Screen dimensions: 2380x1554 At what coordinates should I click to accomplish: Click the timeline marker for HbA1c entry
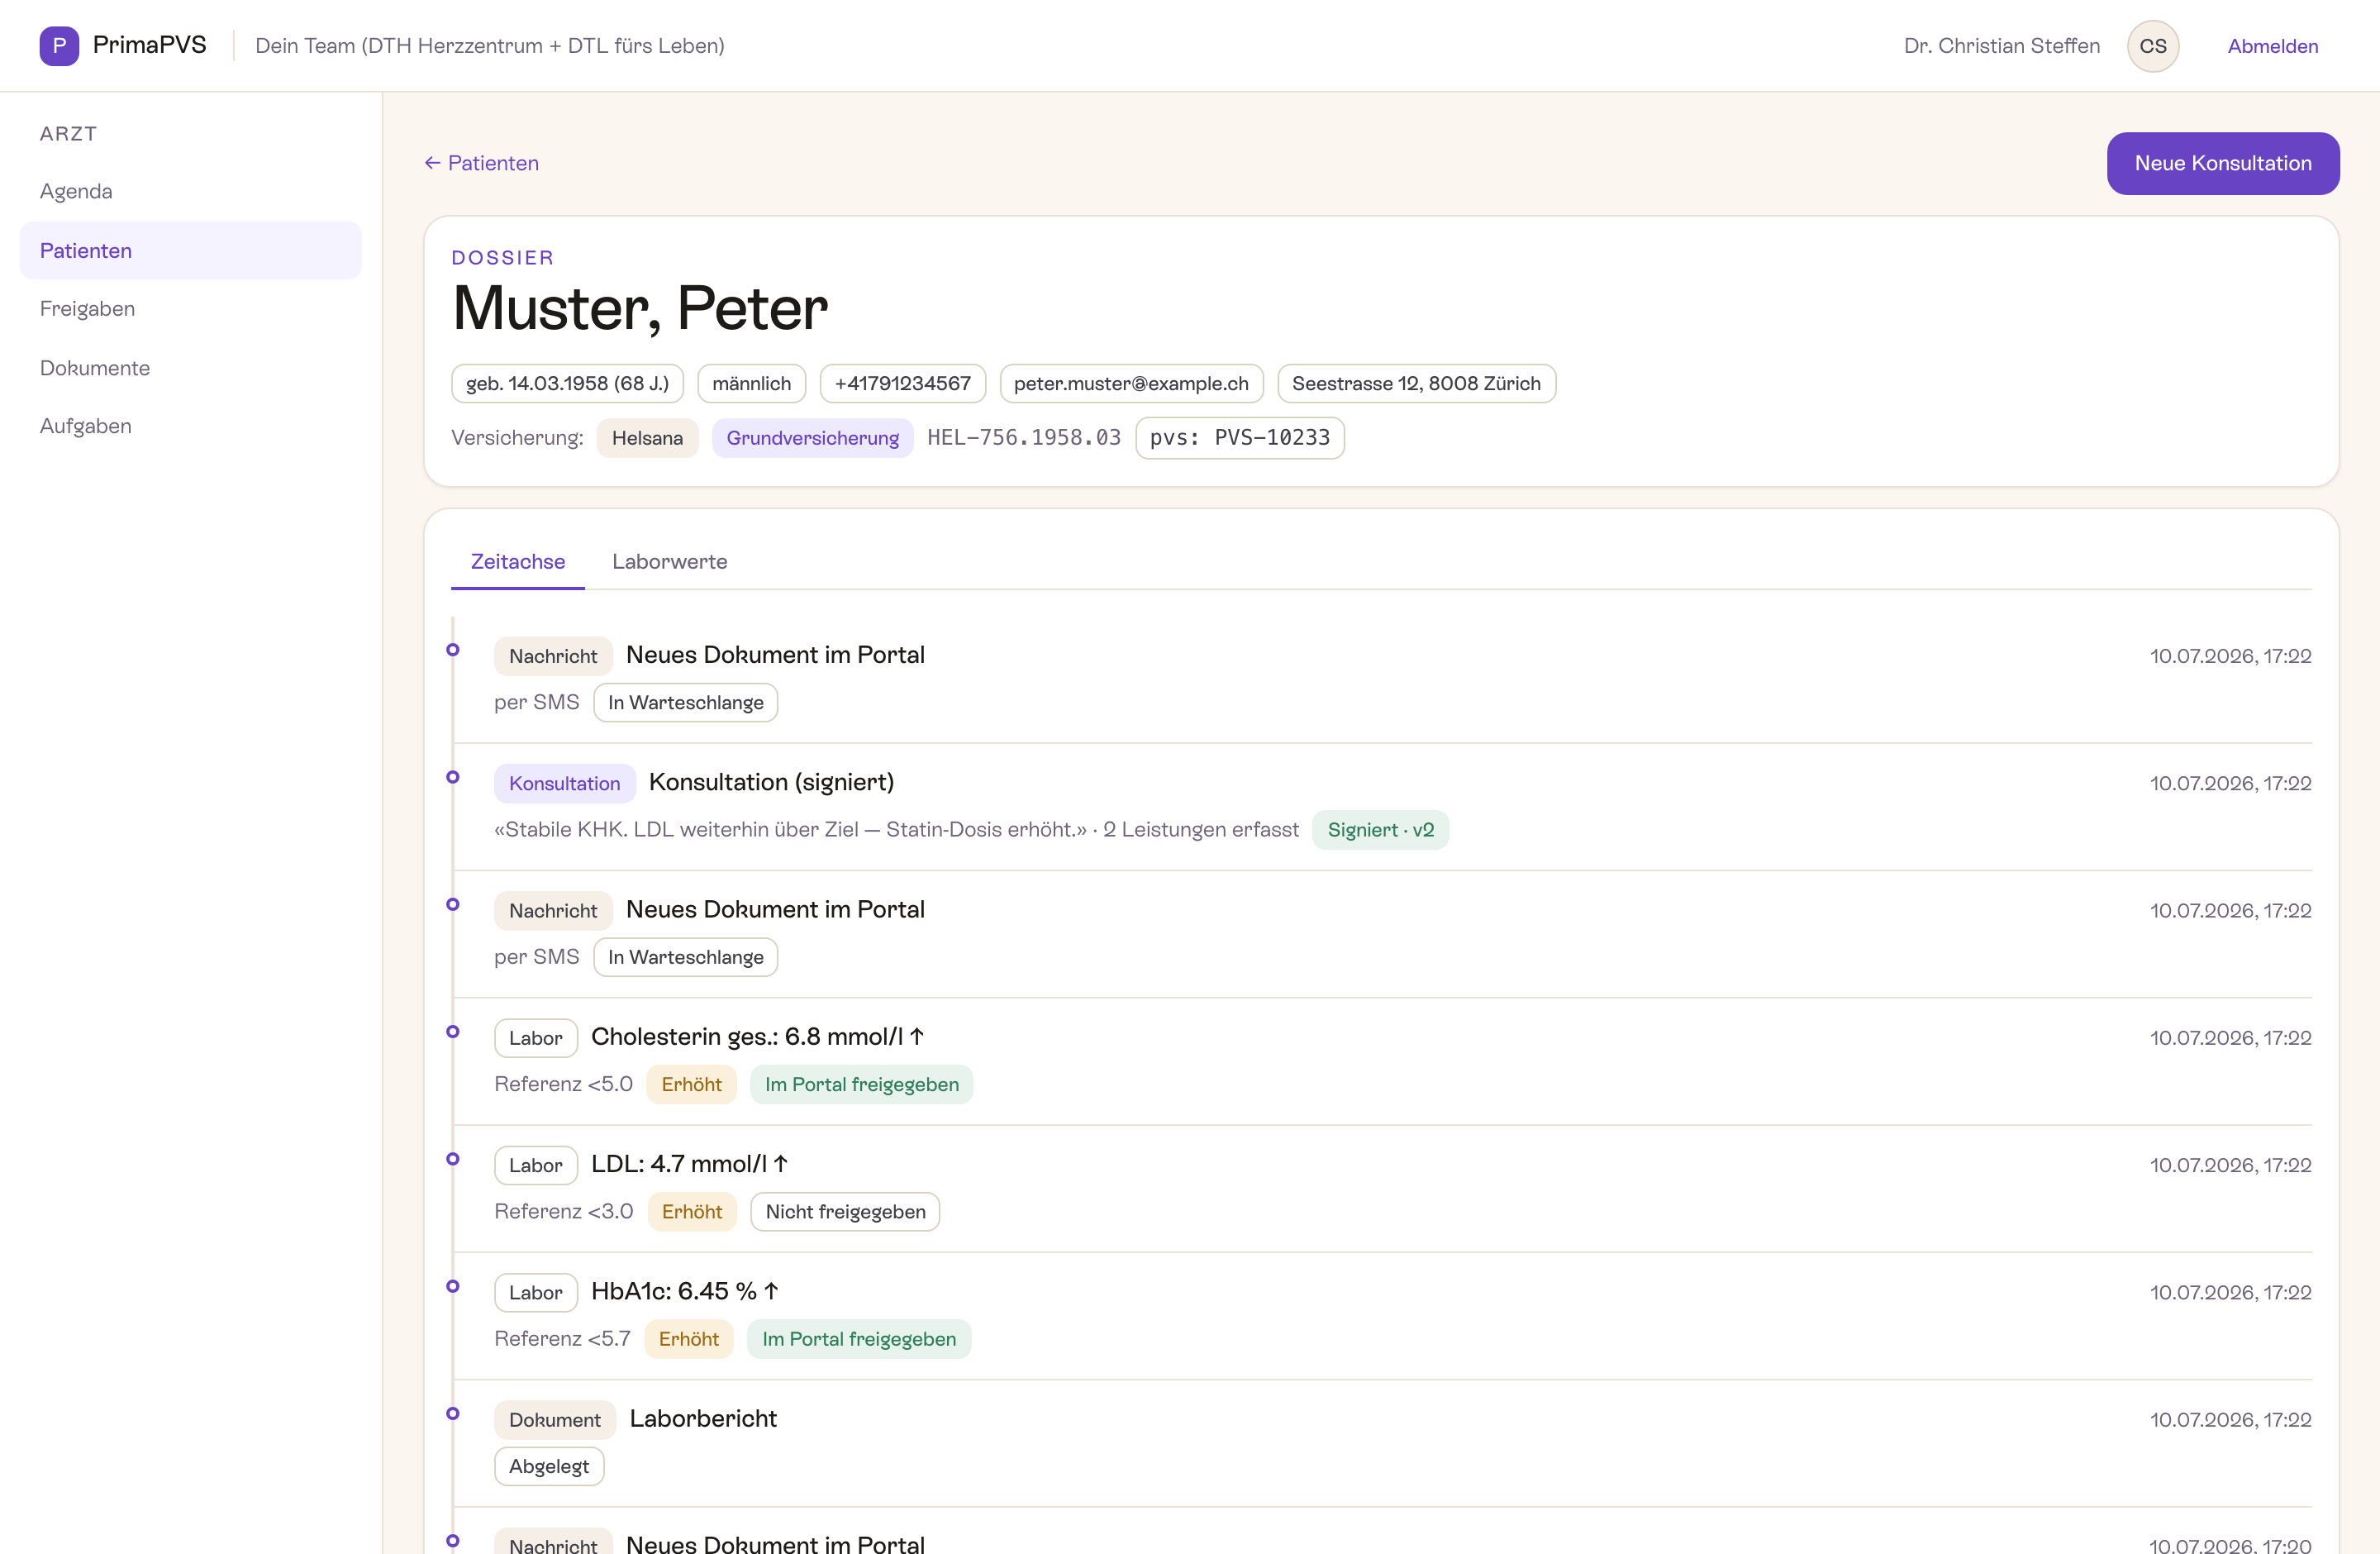453,1286
